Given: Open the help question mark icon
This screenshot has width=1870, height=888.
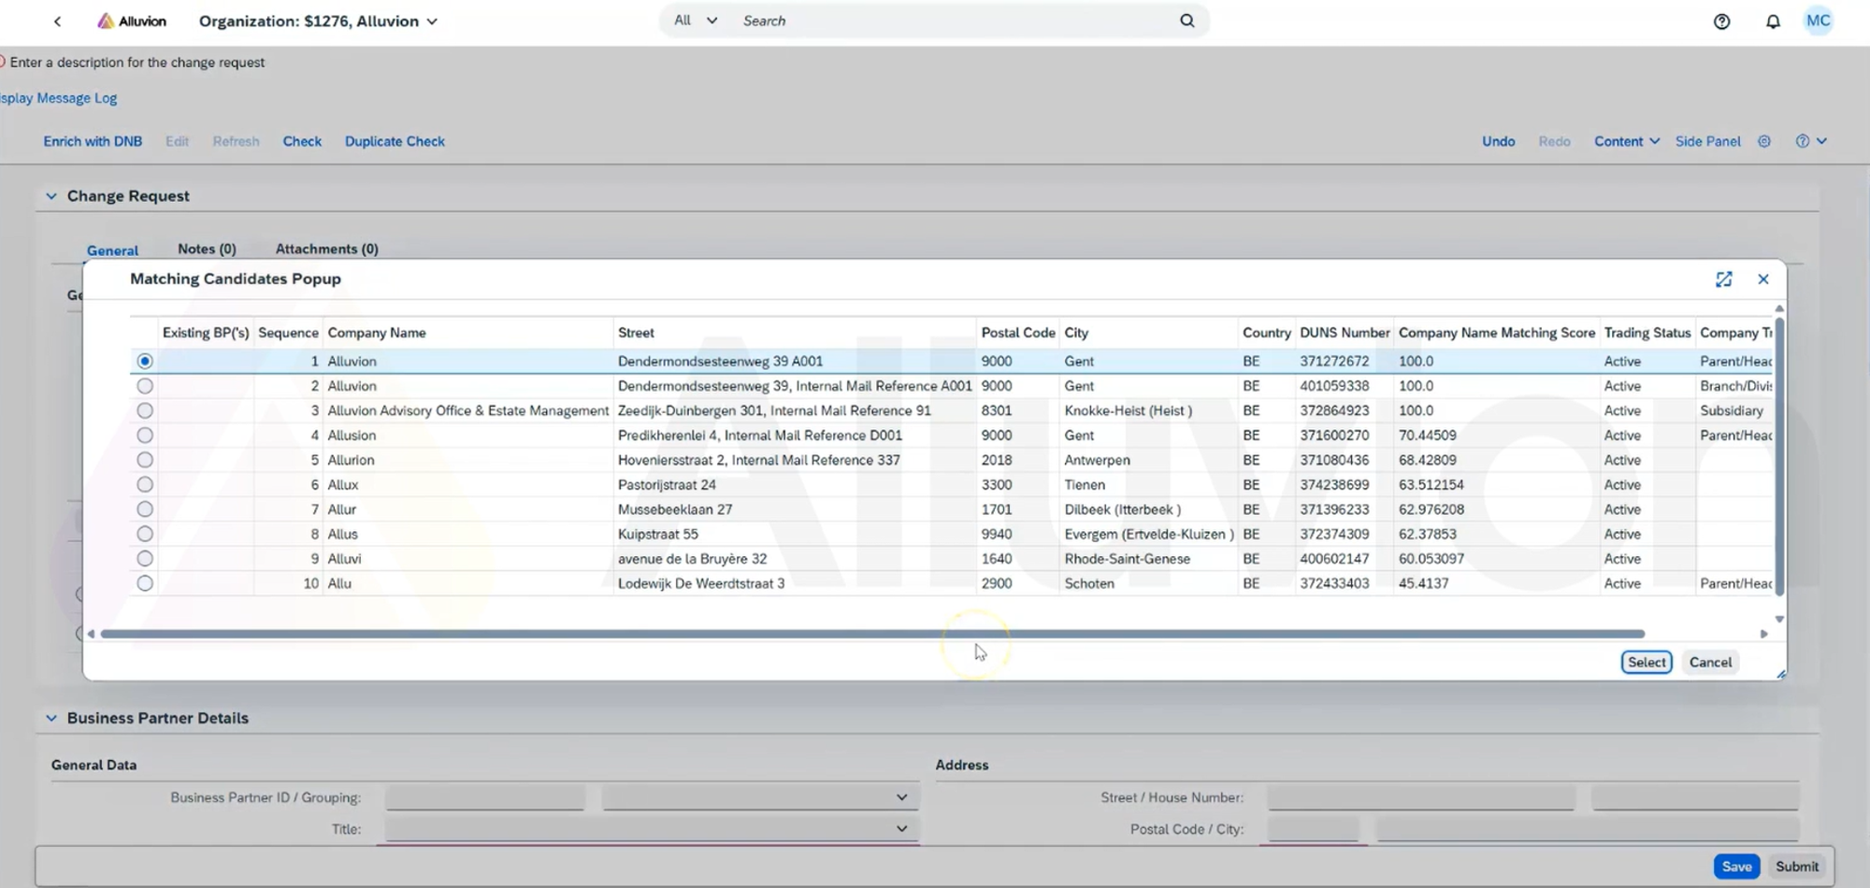Looking at the screenshot, I should pyautogui.click(x=1721, y=21).
